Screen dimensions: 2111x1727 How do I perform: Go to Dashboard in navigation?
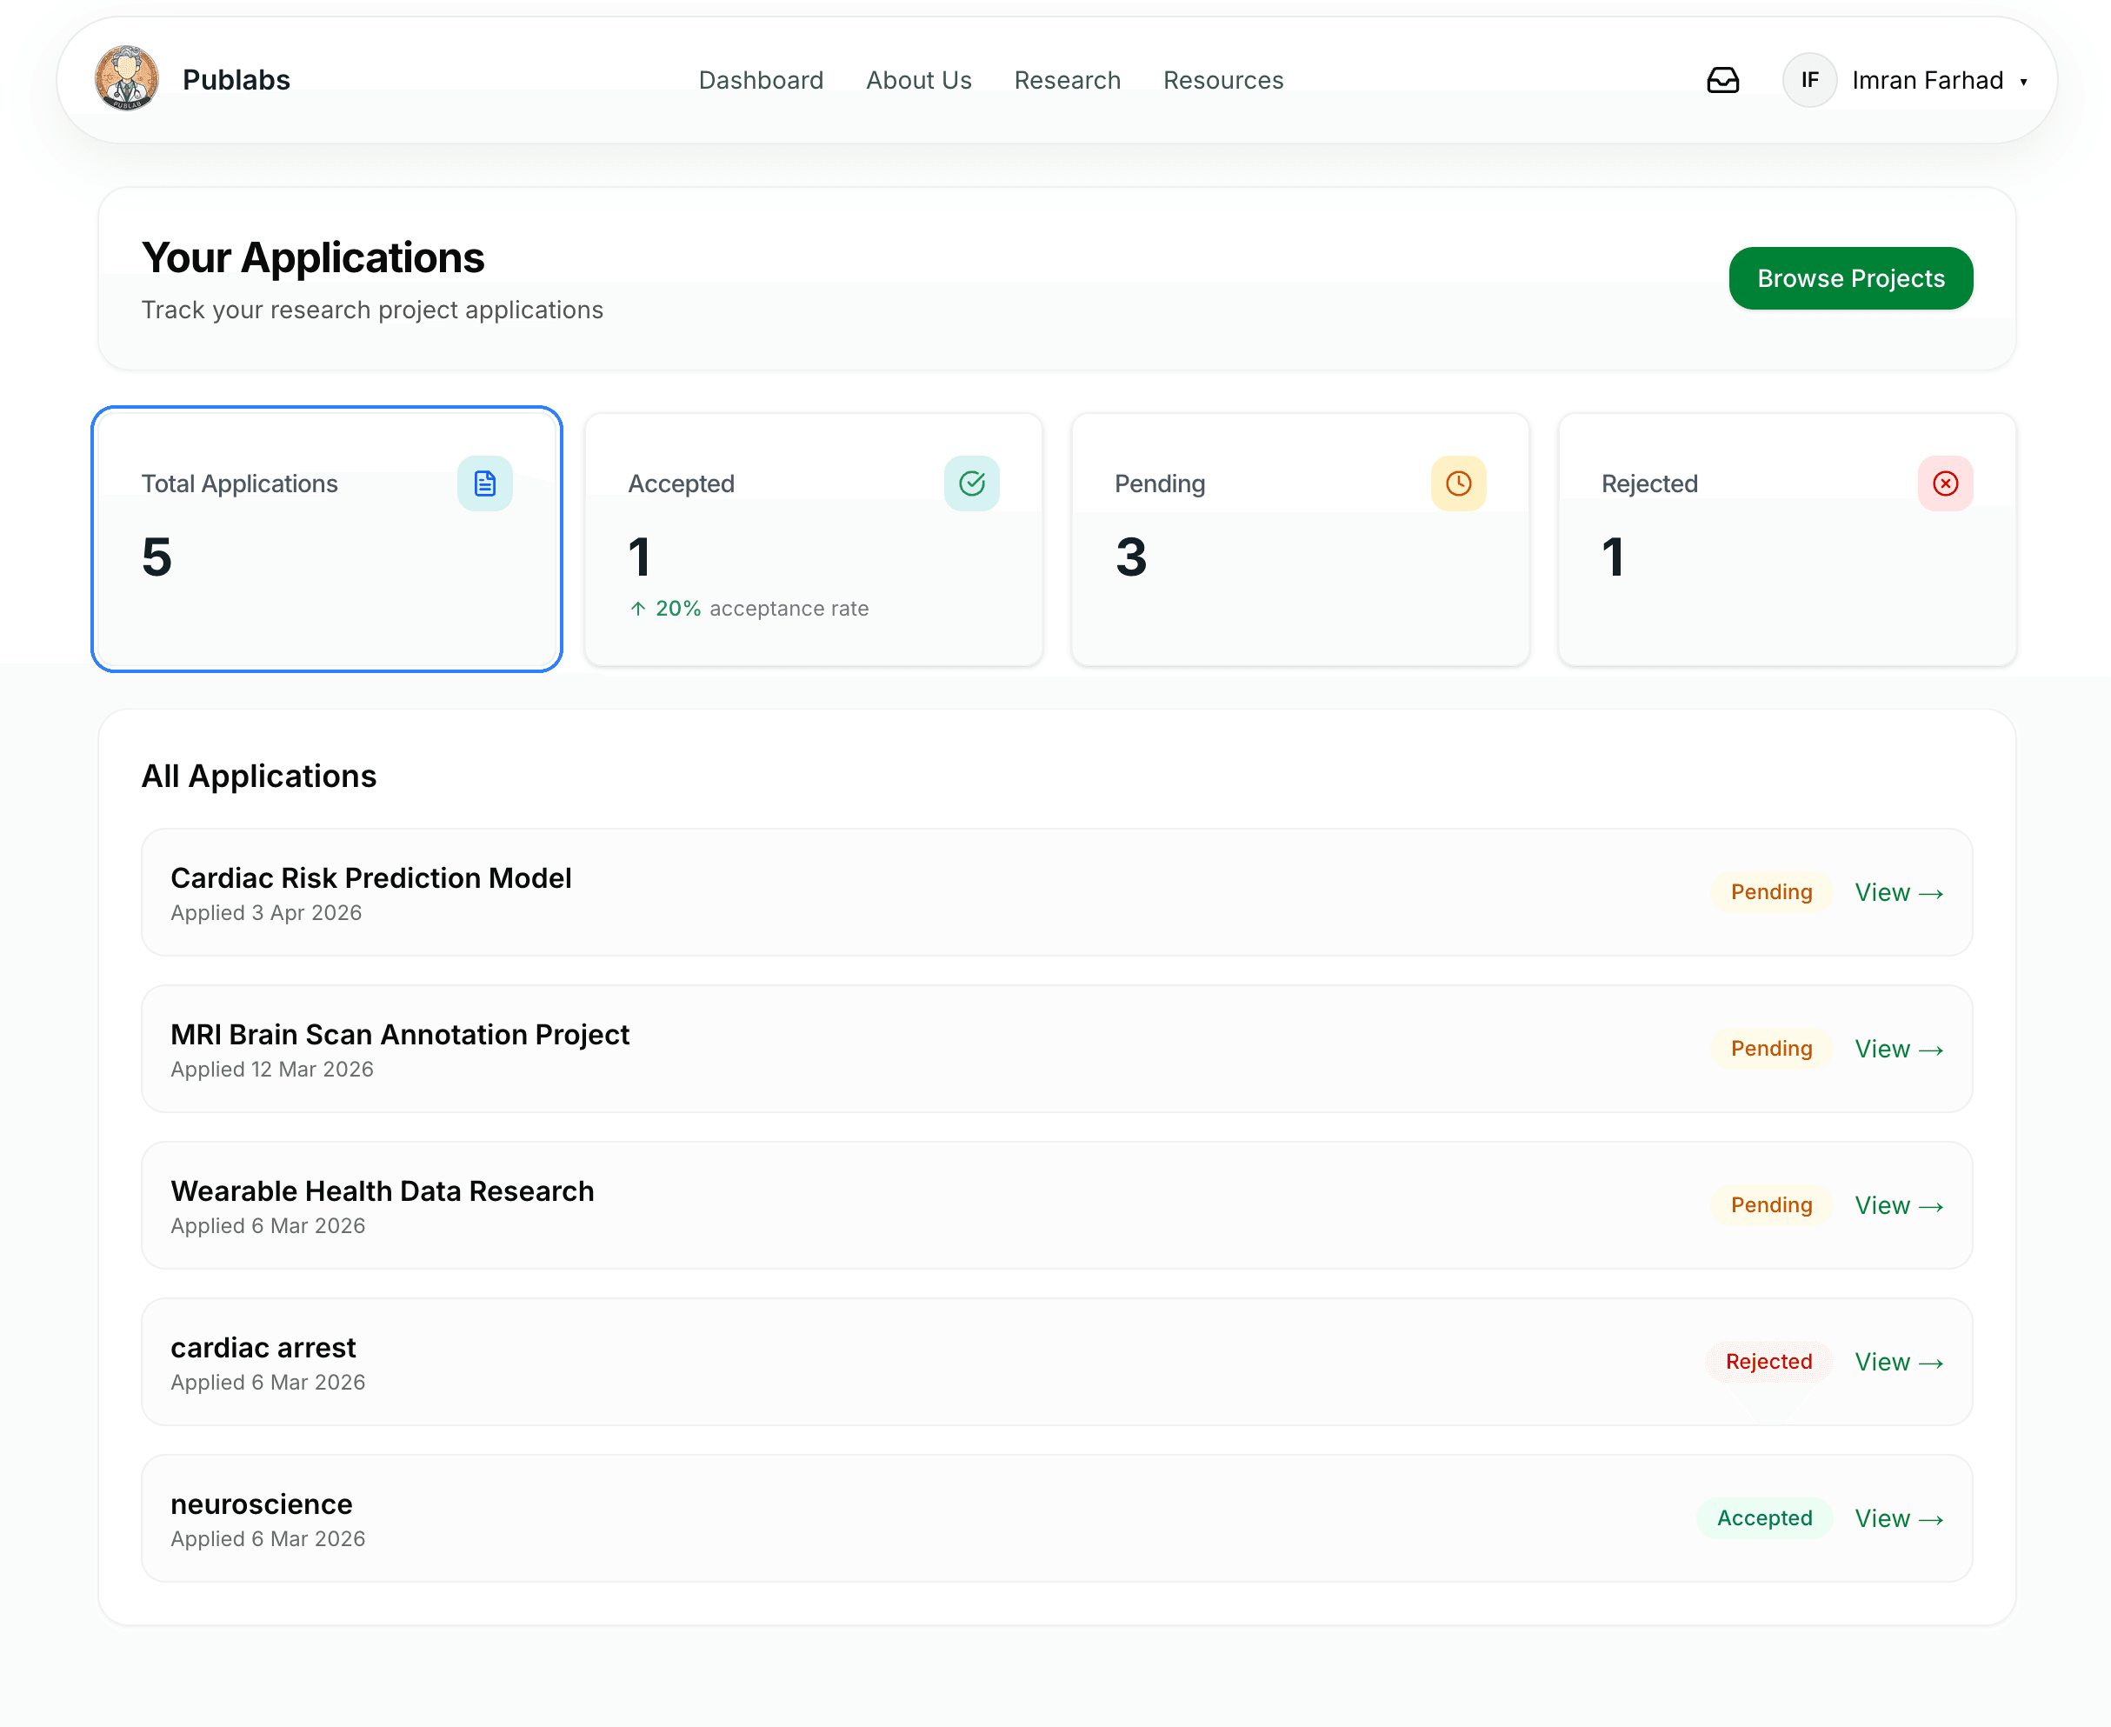pos(760,80)
